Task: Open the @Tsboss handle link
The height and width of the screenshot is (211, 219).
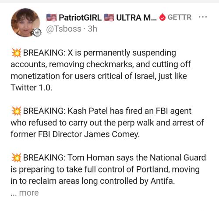Action: click(64, 29)
